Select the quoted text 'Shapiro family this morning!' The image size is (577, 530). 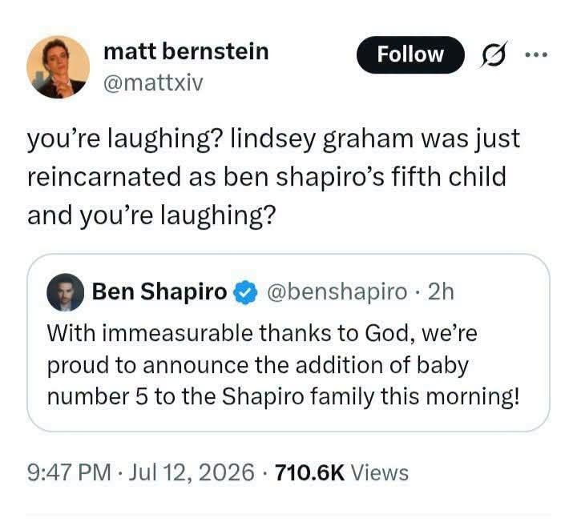[371, 397]
